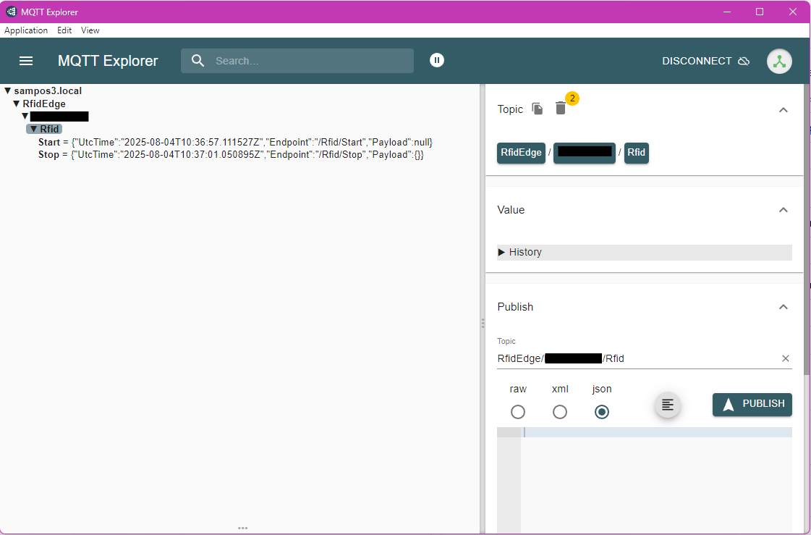Copy the topic path to clipboard
This screenshot has height=535, width=811.
[x=538, y=109]
